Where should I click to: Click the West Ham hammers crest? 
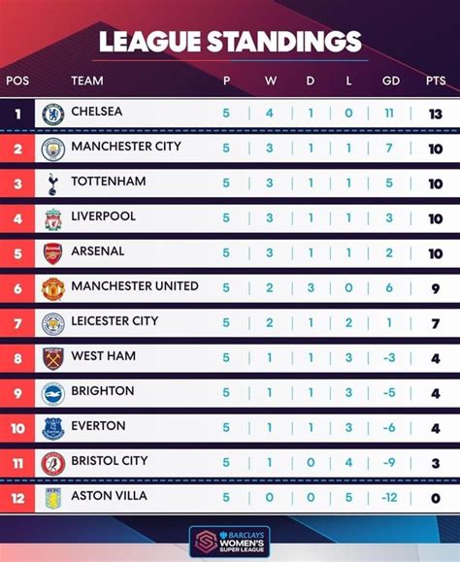point(53,358)
